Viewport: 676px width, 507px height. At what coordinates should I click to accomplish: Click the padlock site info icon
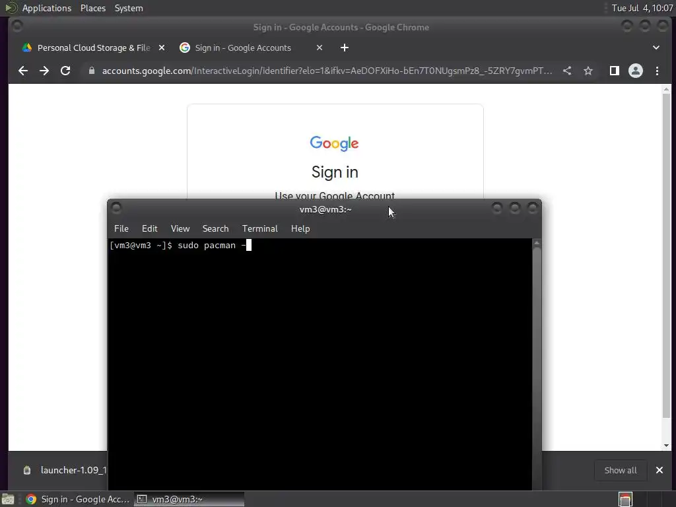[x=91, y=71]
